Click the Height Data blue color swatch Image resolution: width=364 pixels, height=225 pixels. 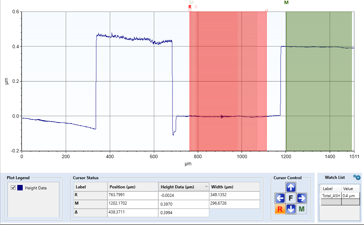pos(20,188)
